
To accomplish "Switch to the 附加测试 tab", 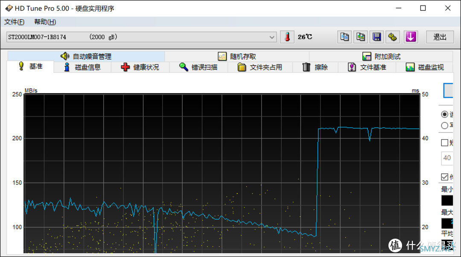I will click(381, 56).
